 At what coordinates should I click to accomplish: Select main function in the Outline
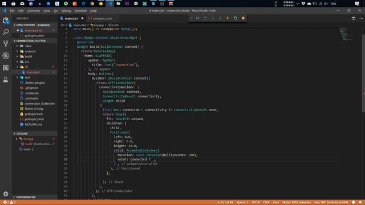27,149
